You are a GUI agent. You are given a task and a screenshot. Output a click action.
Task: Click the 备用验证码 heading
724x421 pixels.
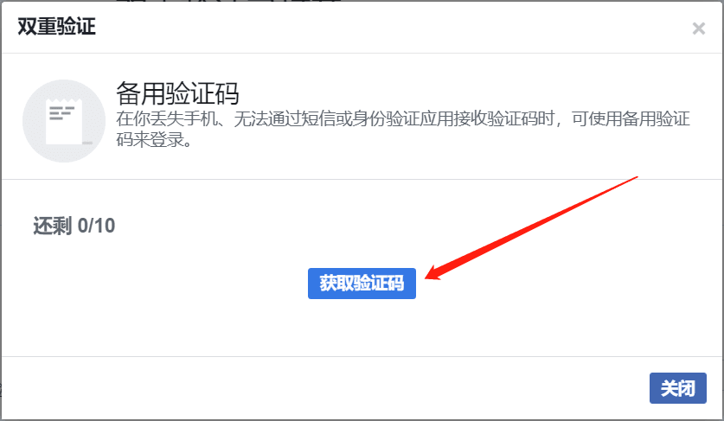tap(177, 93)
